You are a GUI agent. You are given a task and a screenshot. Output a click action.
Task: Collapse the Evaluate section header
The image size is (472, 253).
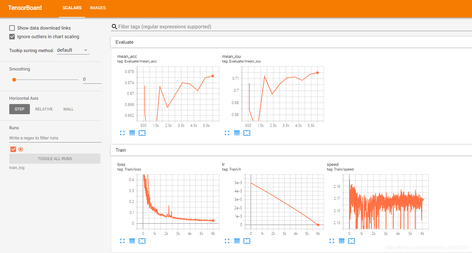(291, 42)
